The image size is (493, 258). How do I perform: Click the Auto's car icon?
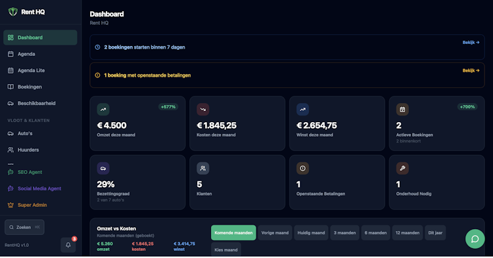pyautogui.click(x=11, y=133)
